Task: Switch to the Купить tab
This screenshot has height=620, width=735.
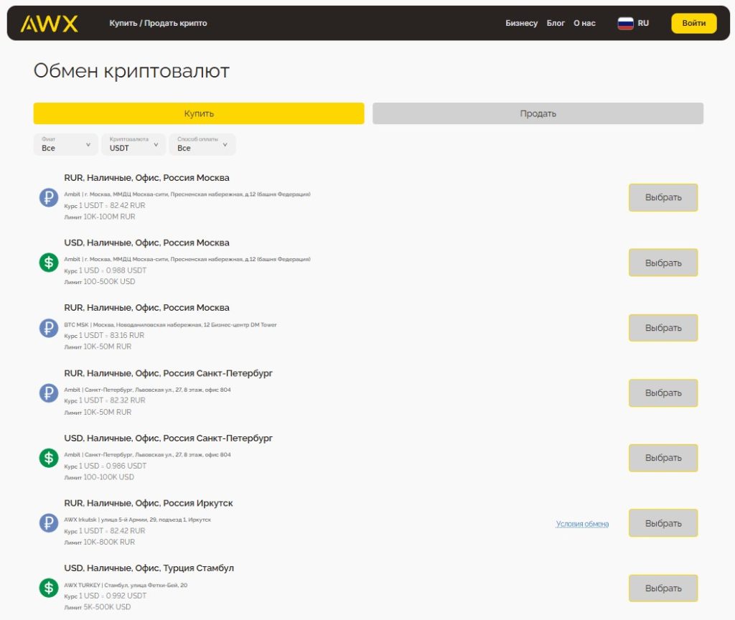Action: 199,113
